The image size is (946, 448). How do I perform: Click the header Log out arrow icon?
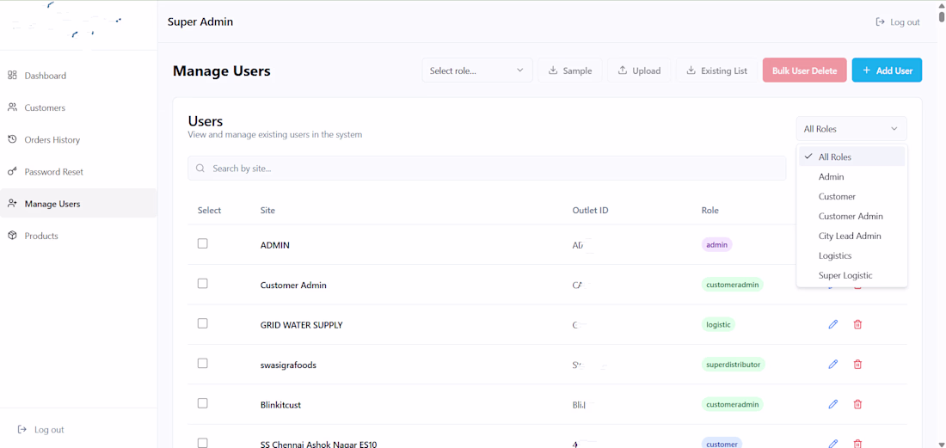(881, 21)
